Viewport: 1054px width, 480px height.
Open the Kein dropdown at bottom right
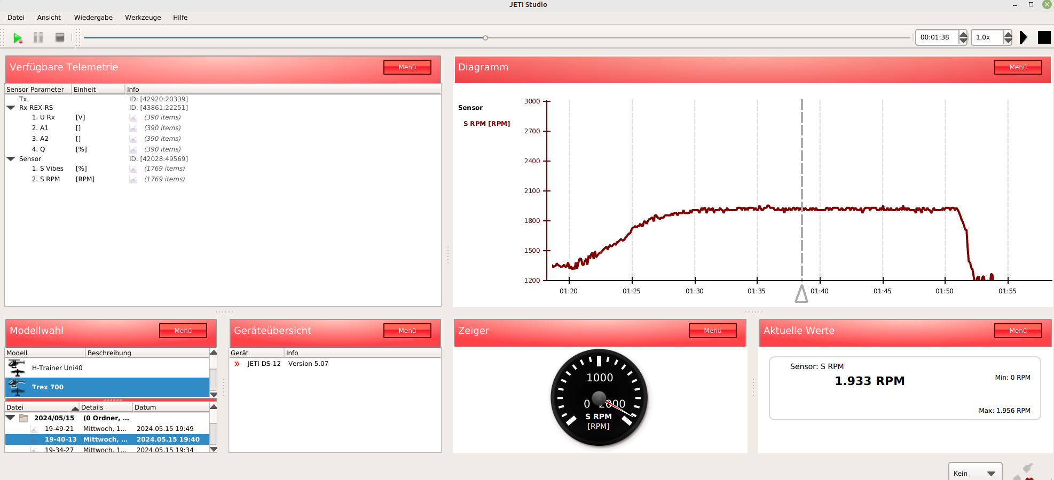975,473
